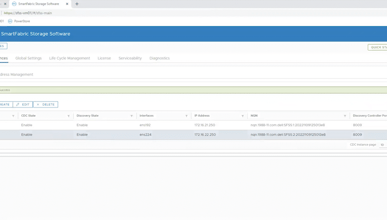
Task: Open CDC Instance page size dropdown
Action: [x=383, y=145]
